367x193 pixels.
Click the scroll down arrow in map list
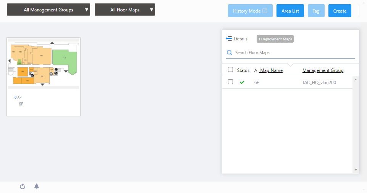(x=356, y=170)
